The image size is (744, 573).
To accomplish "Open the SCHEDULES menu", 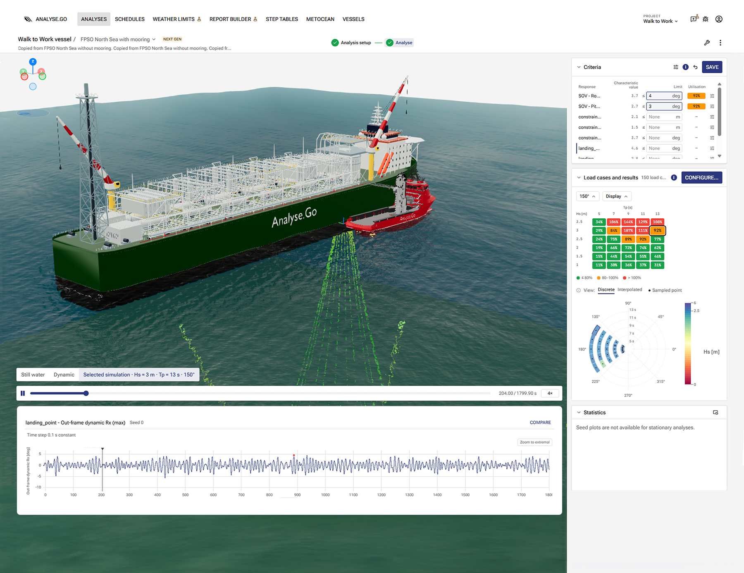I will coord(130,19).
